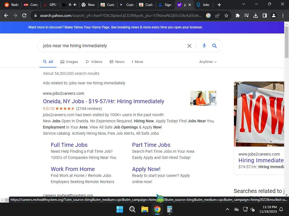Switch to the GPS tab

pos(50,5)
